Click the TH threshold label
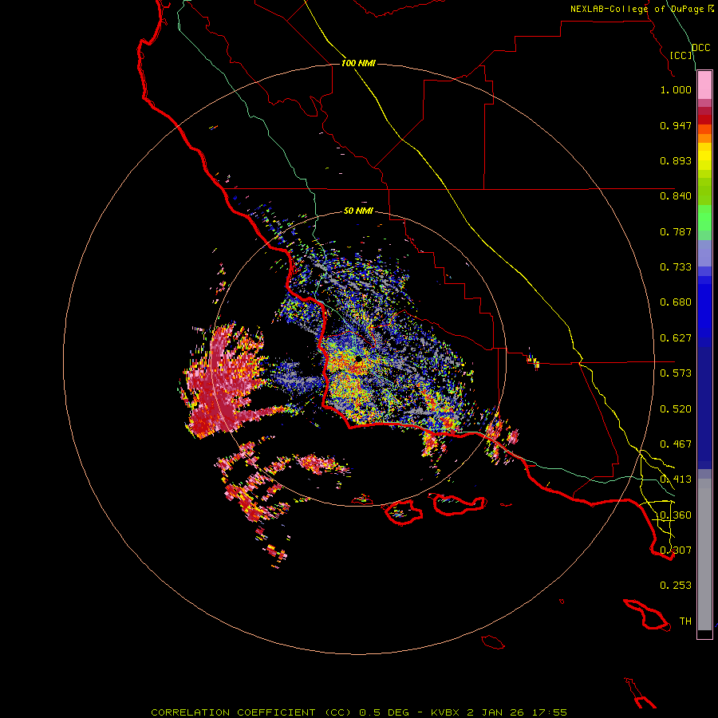The height and width of the screenshot is (718, 718). 685,621
